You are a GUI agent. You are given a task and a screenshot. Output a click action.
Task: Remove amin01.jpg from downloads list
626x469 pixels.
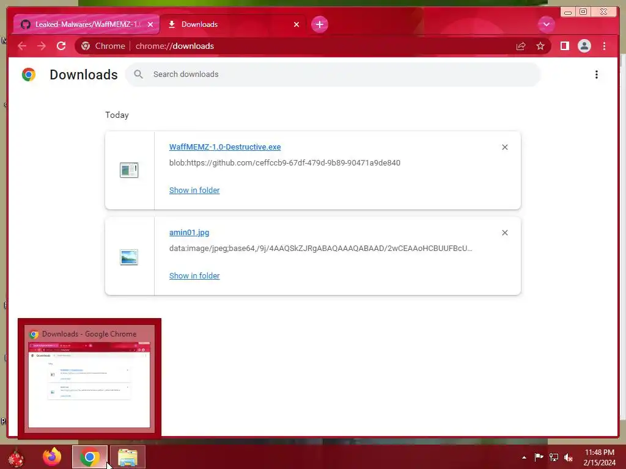(x=504, y=233)
